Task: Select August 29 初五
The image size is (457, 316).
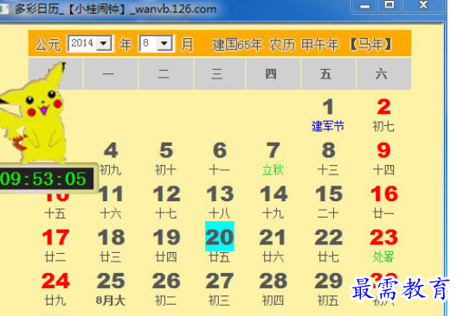Action: pyautogui.click(x=329, y=289)
